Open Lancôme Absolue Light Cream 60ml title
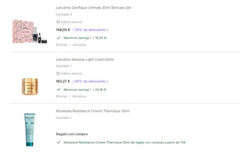Screen dimensions: 242x152 click(85, 59)
